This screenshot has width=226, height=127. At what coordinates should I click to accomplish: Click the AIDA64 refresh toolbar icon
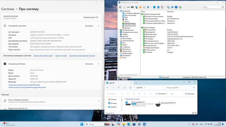120,7
